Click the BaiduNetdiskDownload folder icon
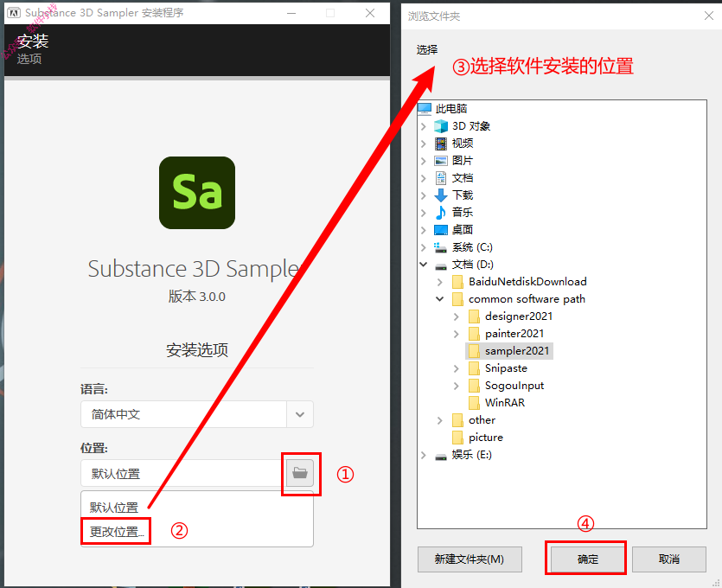The image size is (722, 588). tap(457, 282)
